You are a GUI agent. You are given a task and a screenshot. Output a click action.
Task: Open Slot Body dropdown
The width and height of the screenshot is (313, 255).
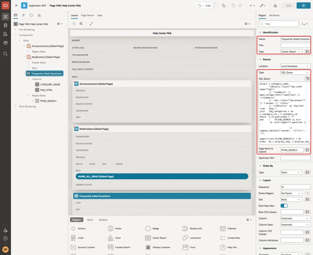[x=291, y=200]
